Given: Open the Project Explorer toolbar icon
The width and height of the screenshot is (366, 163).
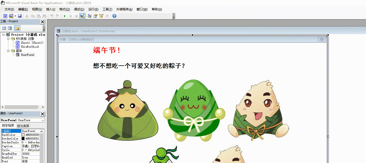Looking at the screenshot, I should [x=90, y=16].
